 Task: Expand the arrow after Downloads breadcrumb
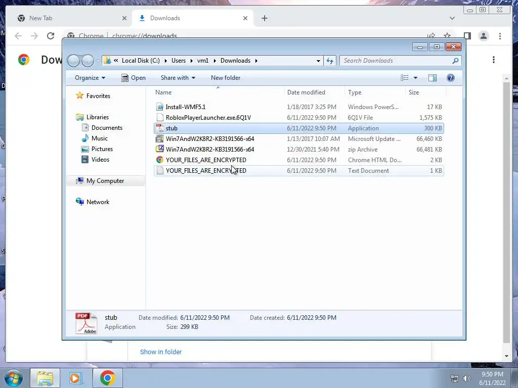coord(256,61)
